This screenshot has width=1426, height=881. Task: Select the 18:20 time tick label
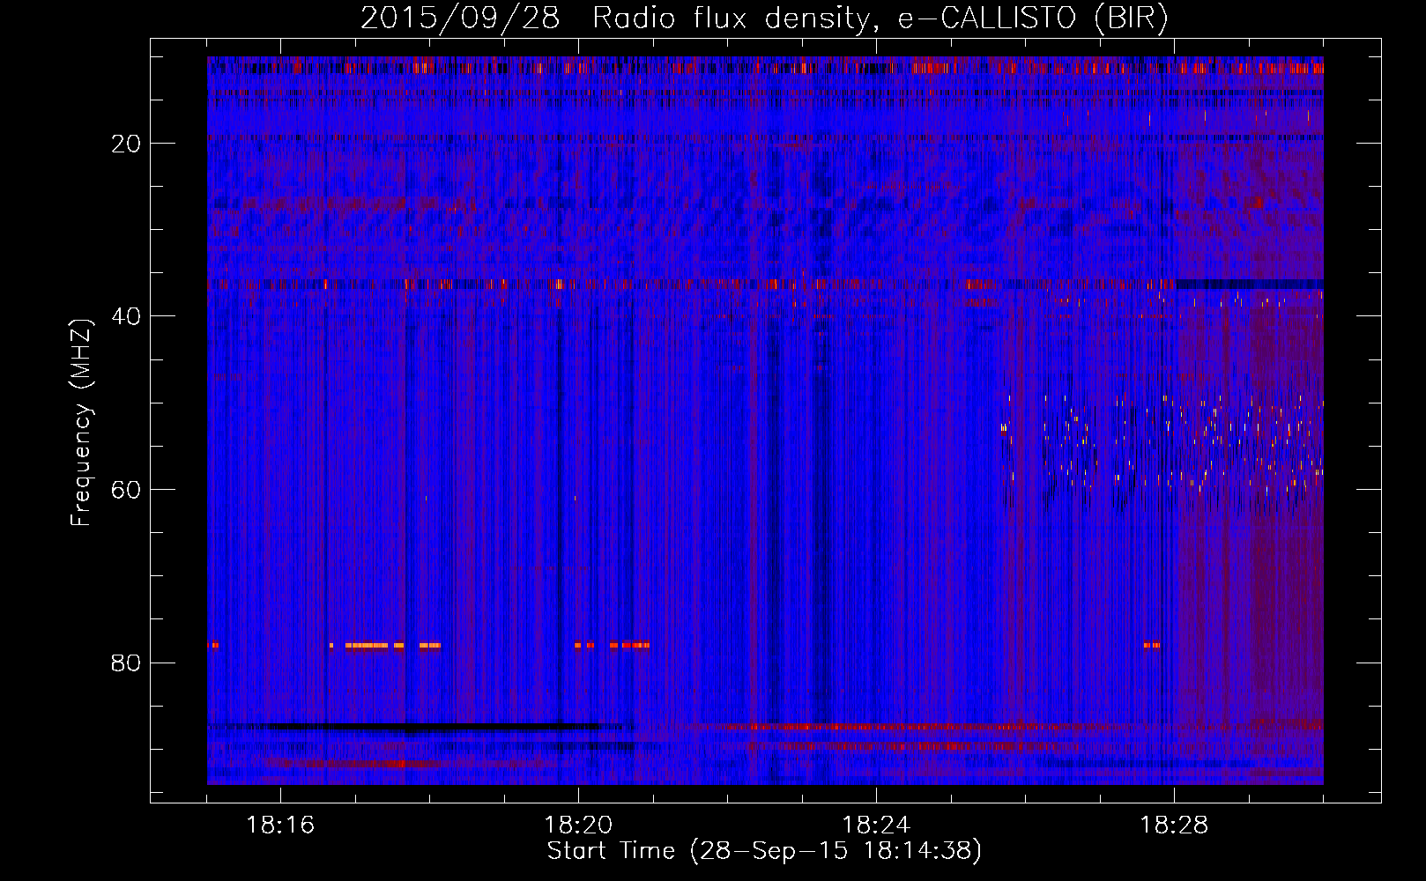point(578,825)
